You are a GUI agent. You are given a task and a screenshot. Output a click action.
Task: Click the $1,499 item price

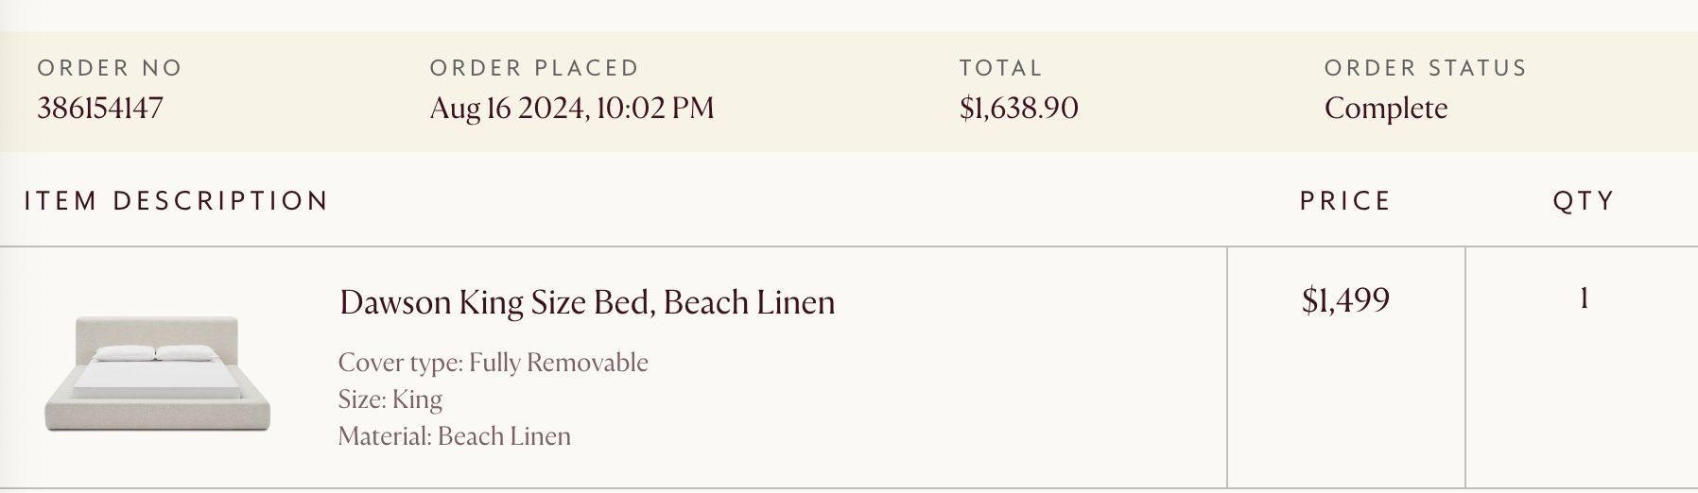click(x=1344, y=300)
